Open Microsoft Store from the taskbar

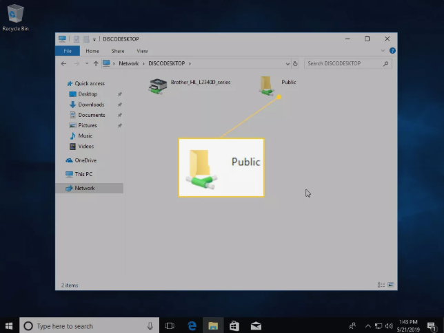pos(234,326)
